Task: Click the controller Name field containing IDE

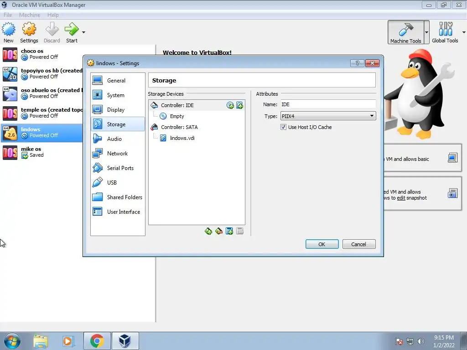Action: click(x=328, y=104)
